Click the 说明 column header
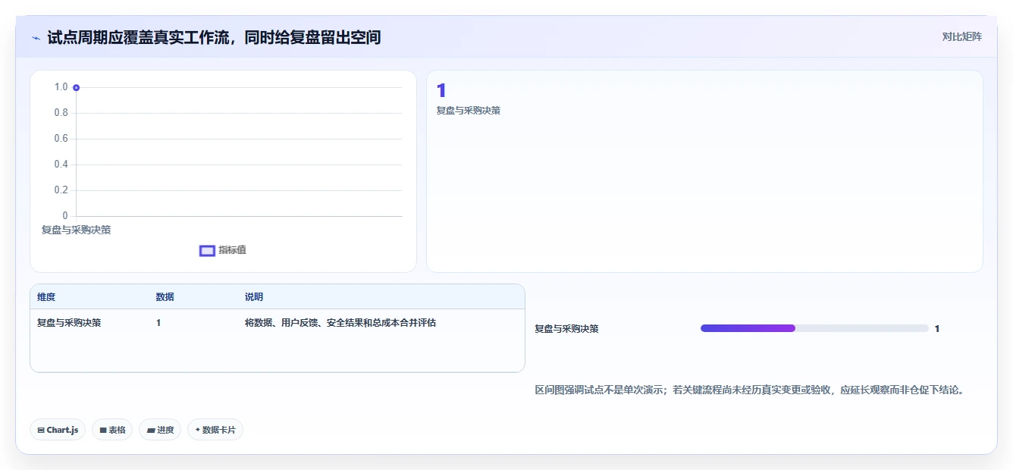 click(254, 297)
